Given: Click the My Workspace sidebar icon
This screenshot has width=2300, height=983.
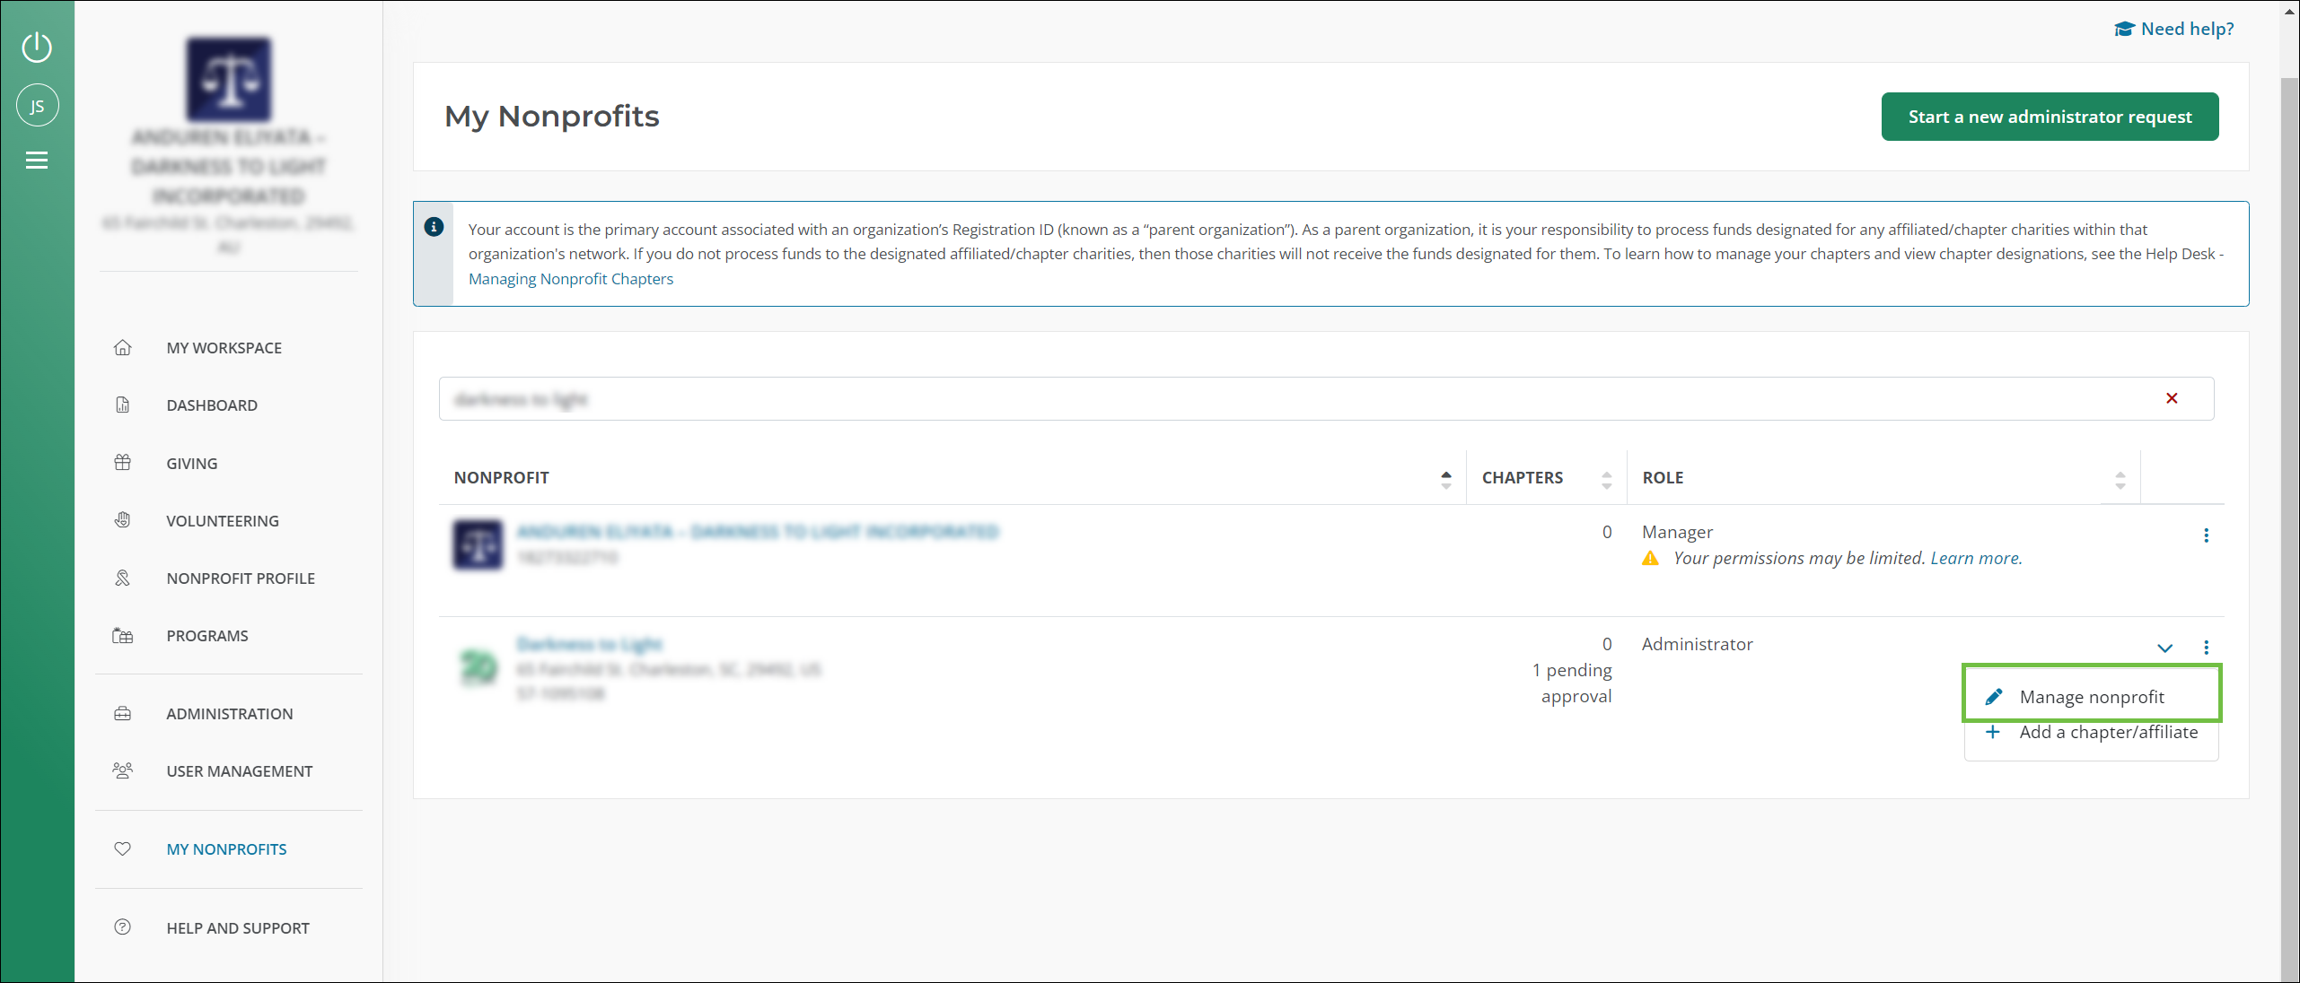Looking at the screenshot, I should tap(123, 347).
